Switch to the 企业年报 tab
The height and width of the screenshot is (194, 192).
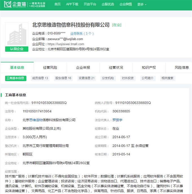[83, 67]
